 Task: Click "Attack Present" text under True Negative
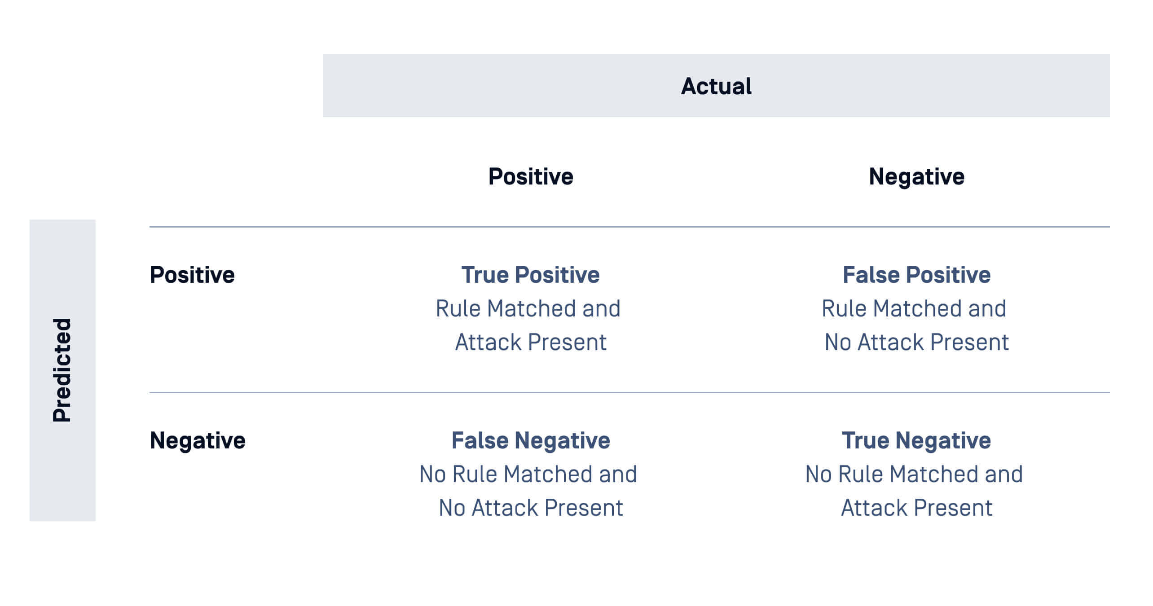pos(916,508)
